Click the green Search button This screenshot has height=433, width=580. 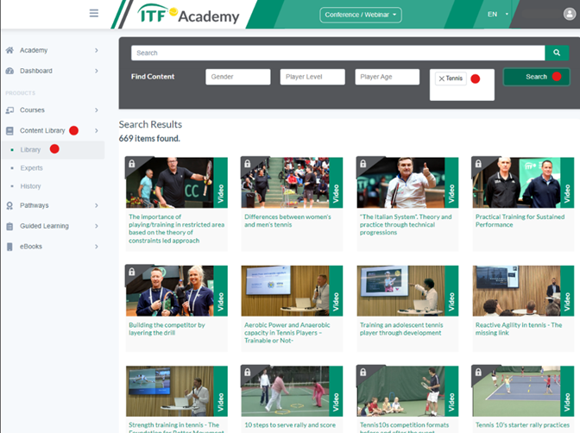pyautogui.click(x=536, y=77)
